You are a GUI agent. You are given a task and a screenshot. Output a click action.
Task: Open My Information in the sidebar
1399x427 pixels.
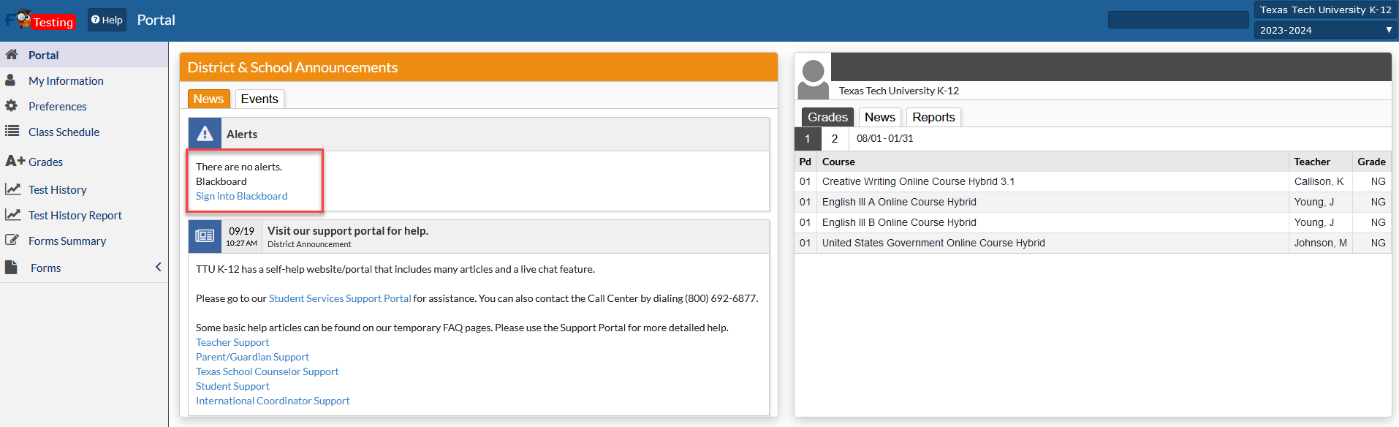[66, 80]
